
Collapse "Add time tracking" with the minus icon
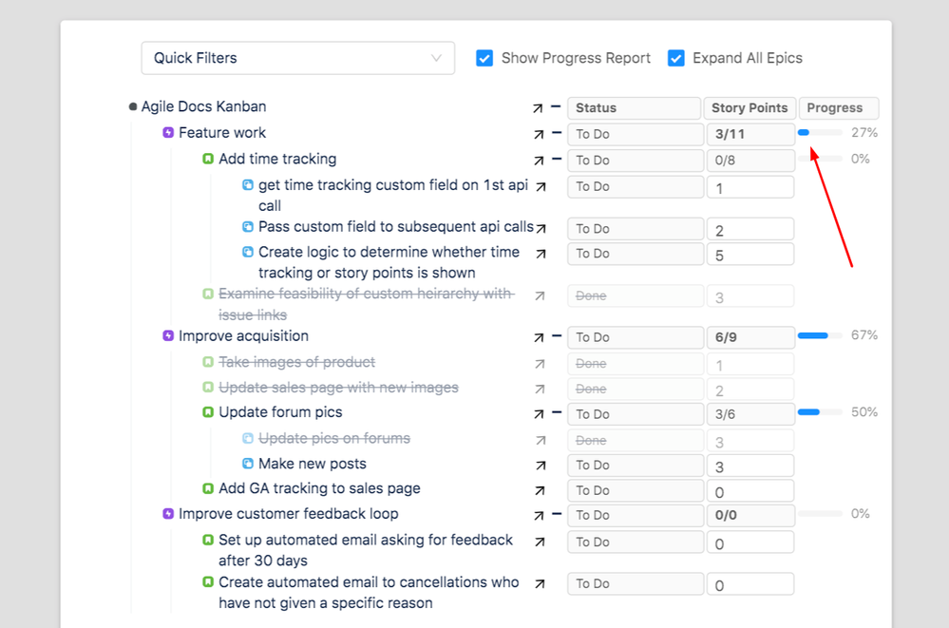(555, 159)
